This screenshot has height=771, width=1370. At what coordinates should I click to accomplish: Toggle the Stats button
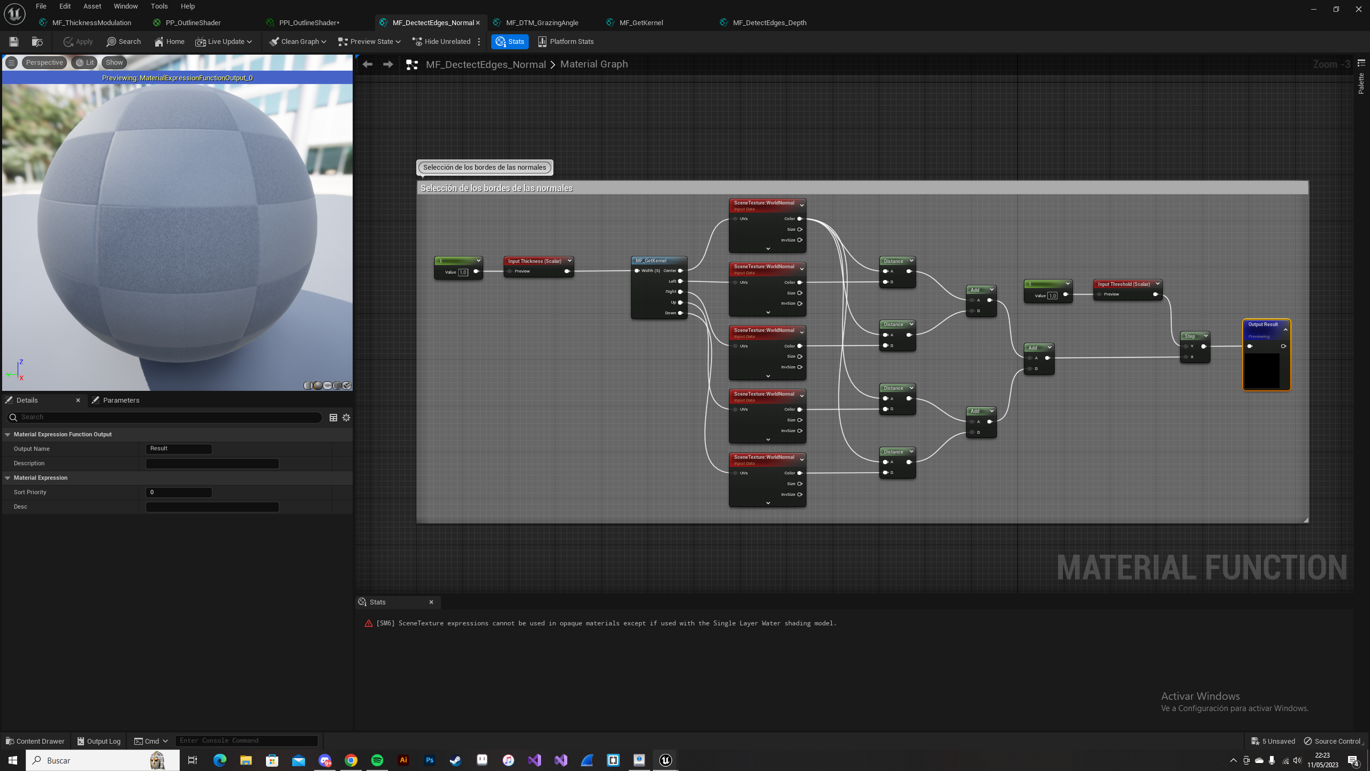(509, 42)
